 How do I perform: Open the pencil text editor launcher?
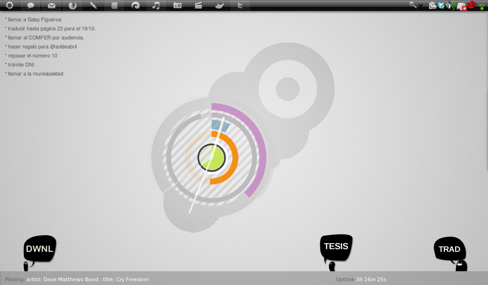pos(93,6)
